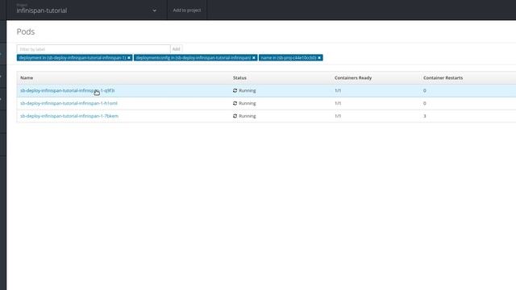Click the 'deploymentconfig in' filter chip label
This screenshot has height=290, width=516.
tap(193, 58)
